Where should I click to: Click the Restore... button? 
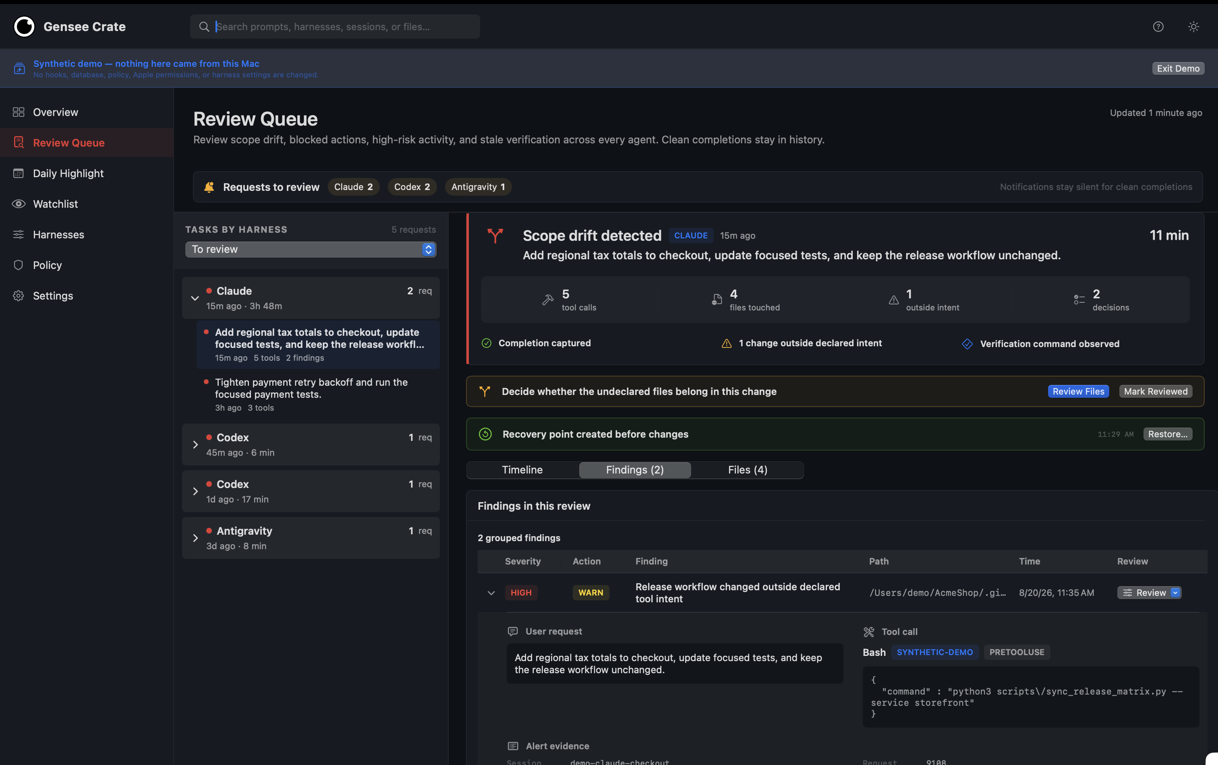point(1168,434)
